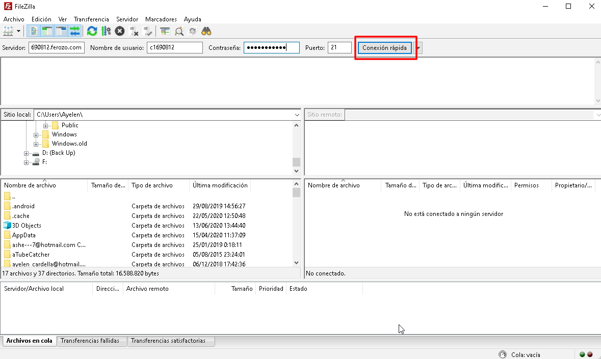Toggle the transfer queue display
This screenshot has width=601, height=359.
[75, 31]
